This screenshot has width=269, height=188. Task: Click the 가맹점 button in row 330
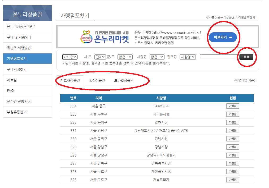[233, 139]
